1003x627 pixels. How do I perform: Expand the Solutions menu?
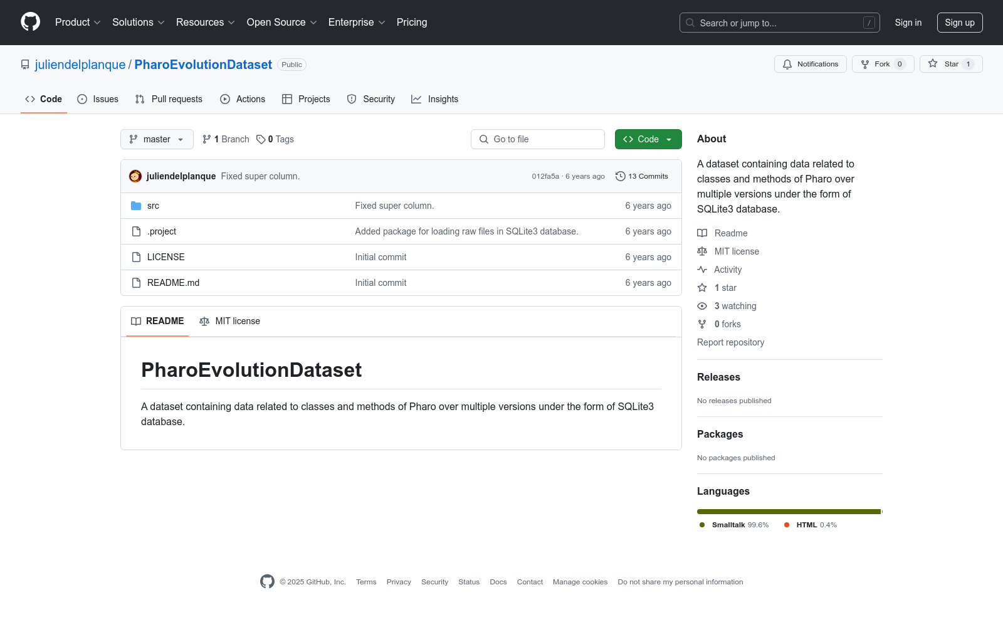point(139,23)
